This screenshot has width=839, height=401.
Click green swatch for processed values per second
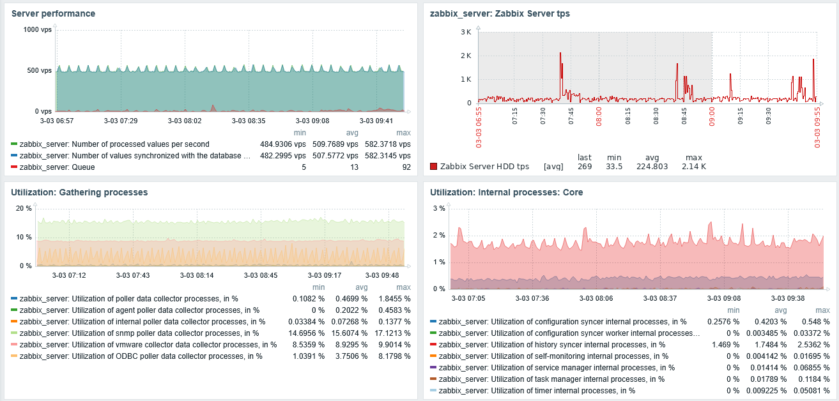(x=14, y=144)
